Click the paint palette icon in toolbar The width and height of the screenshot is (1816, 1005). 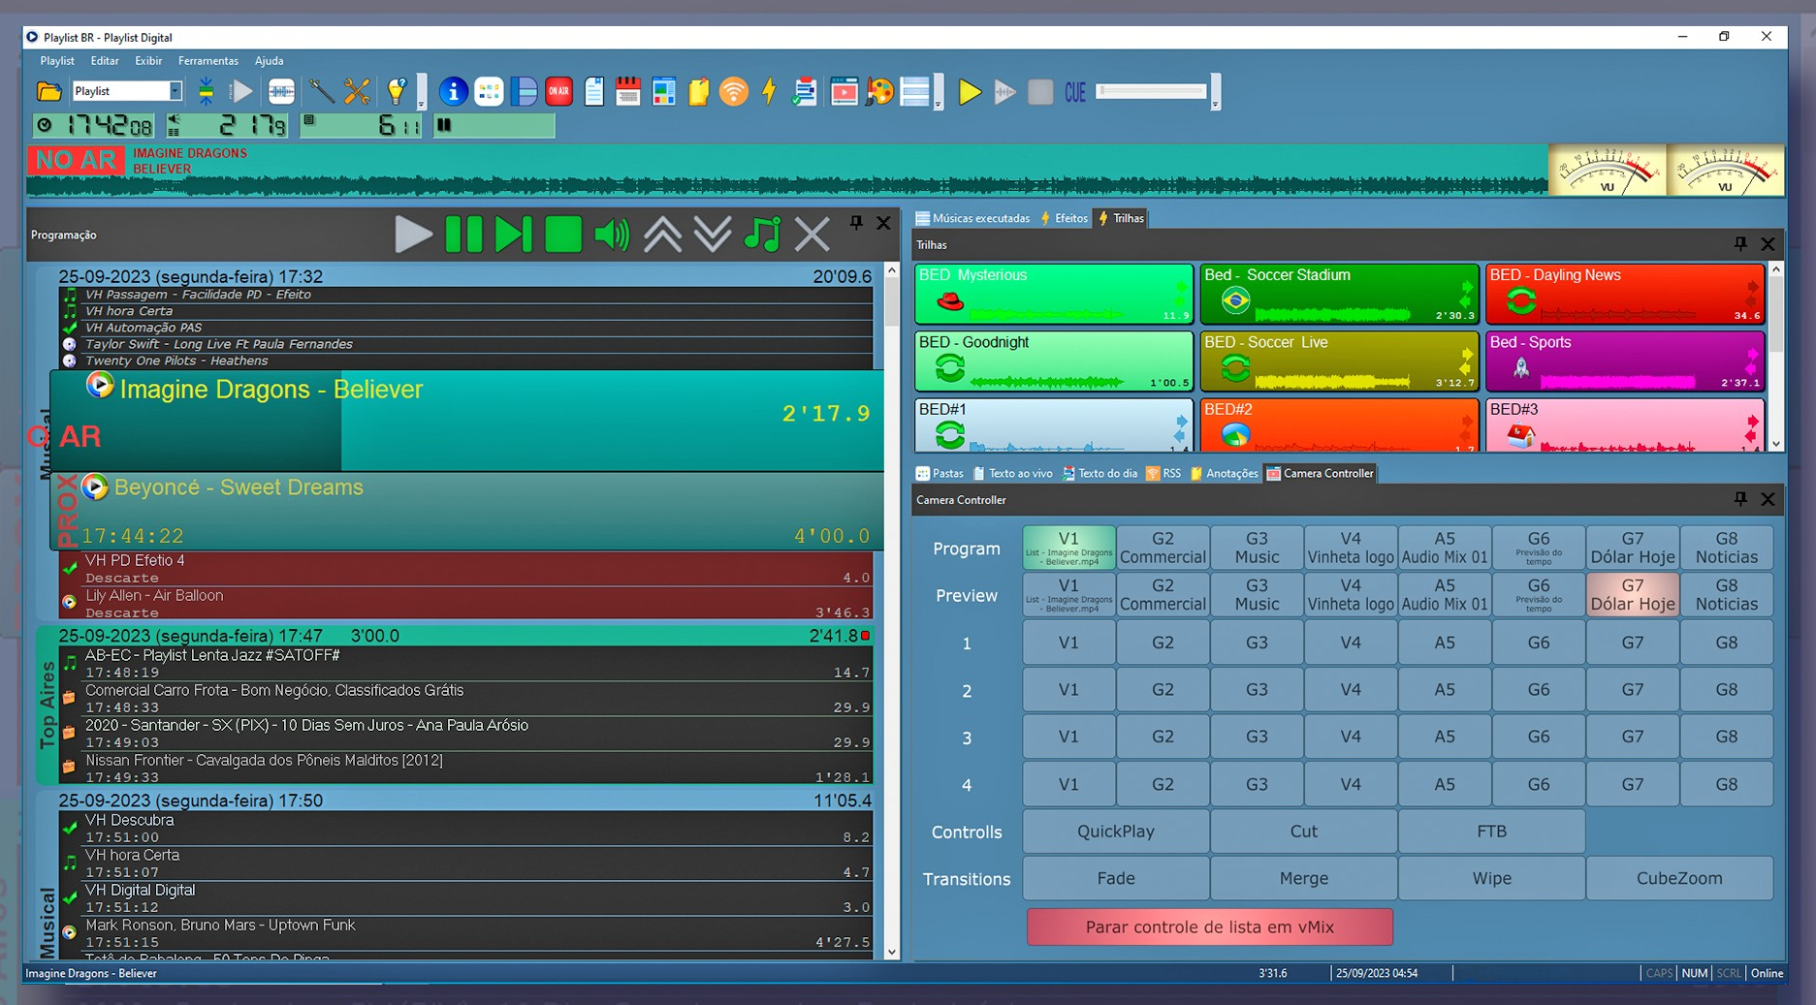click(879, 92)
